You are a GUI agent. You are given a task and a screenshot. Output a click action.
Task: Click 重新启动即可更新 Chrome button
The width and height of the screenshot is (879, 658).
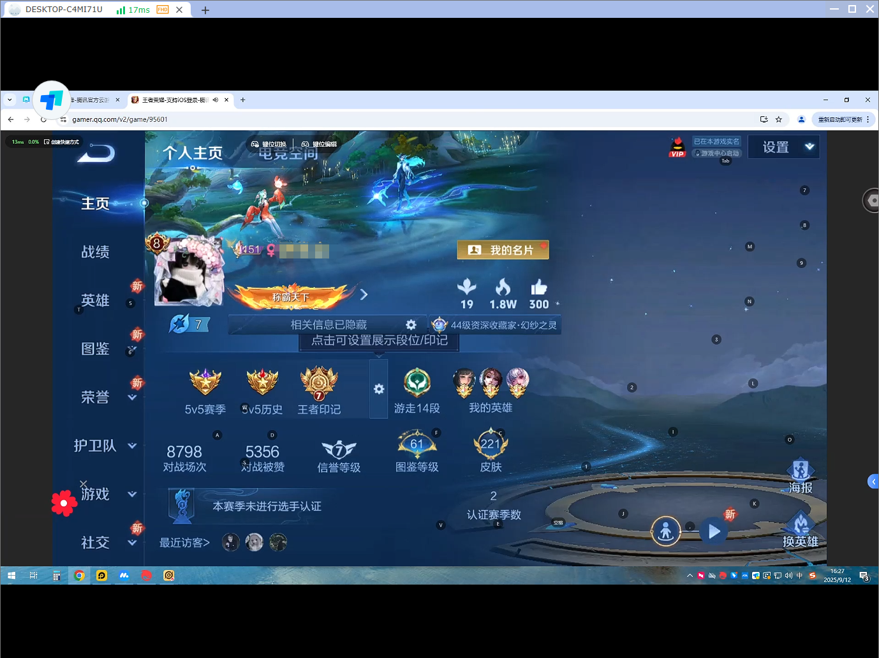pyautogui.click(x=844, y=119)
